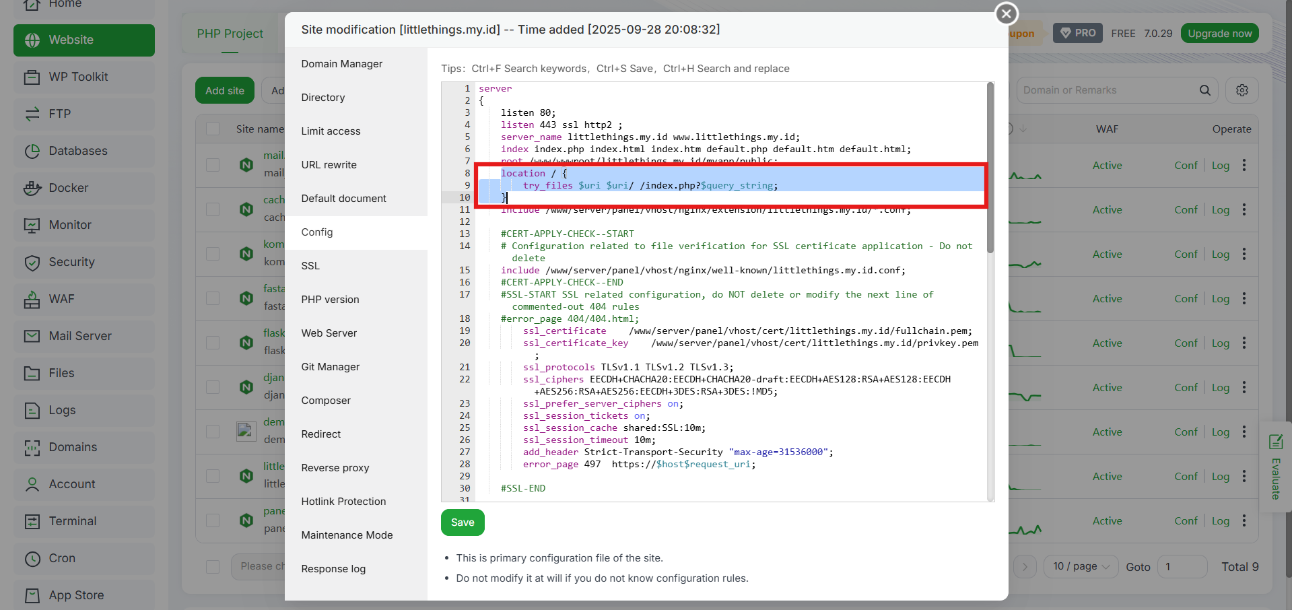Open Files folder icon

(x=32, y=373)
